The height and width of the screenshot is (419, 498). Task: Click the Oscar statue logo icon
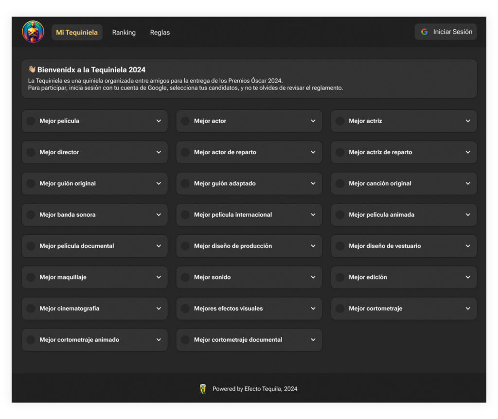pos(33,32)
